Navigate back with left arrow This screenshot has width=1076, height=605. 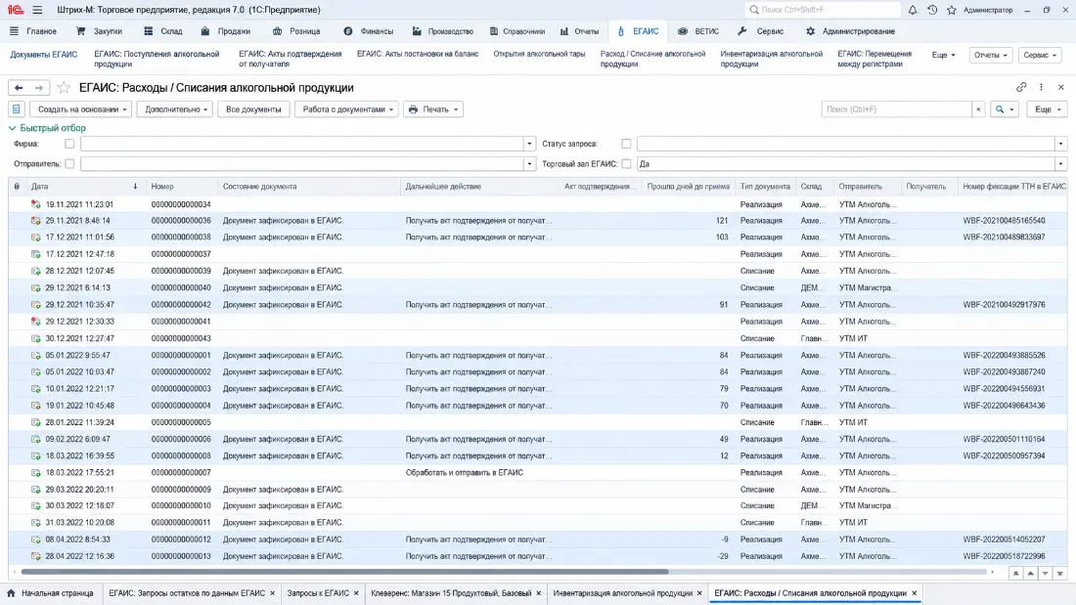coord(19,88)
